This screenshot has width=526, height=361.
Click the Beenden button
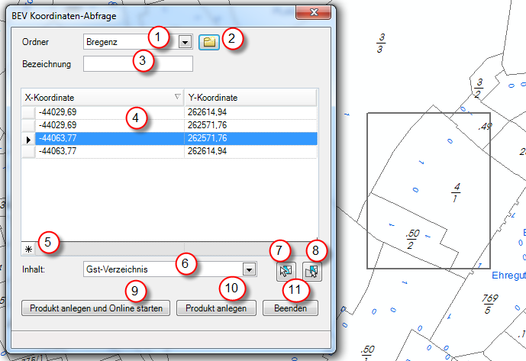pos(290,308)
